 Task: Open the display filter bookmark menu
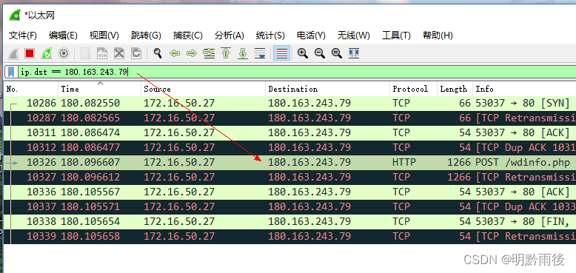[x=11, y=72]
